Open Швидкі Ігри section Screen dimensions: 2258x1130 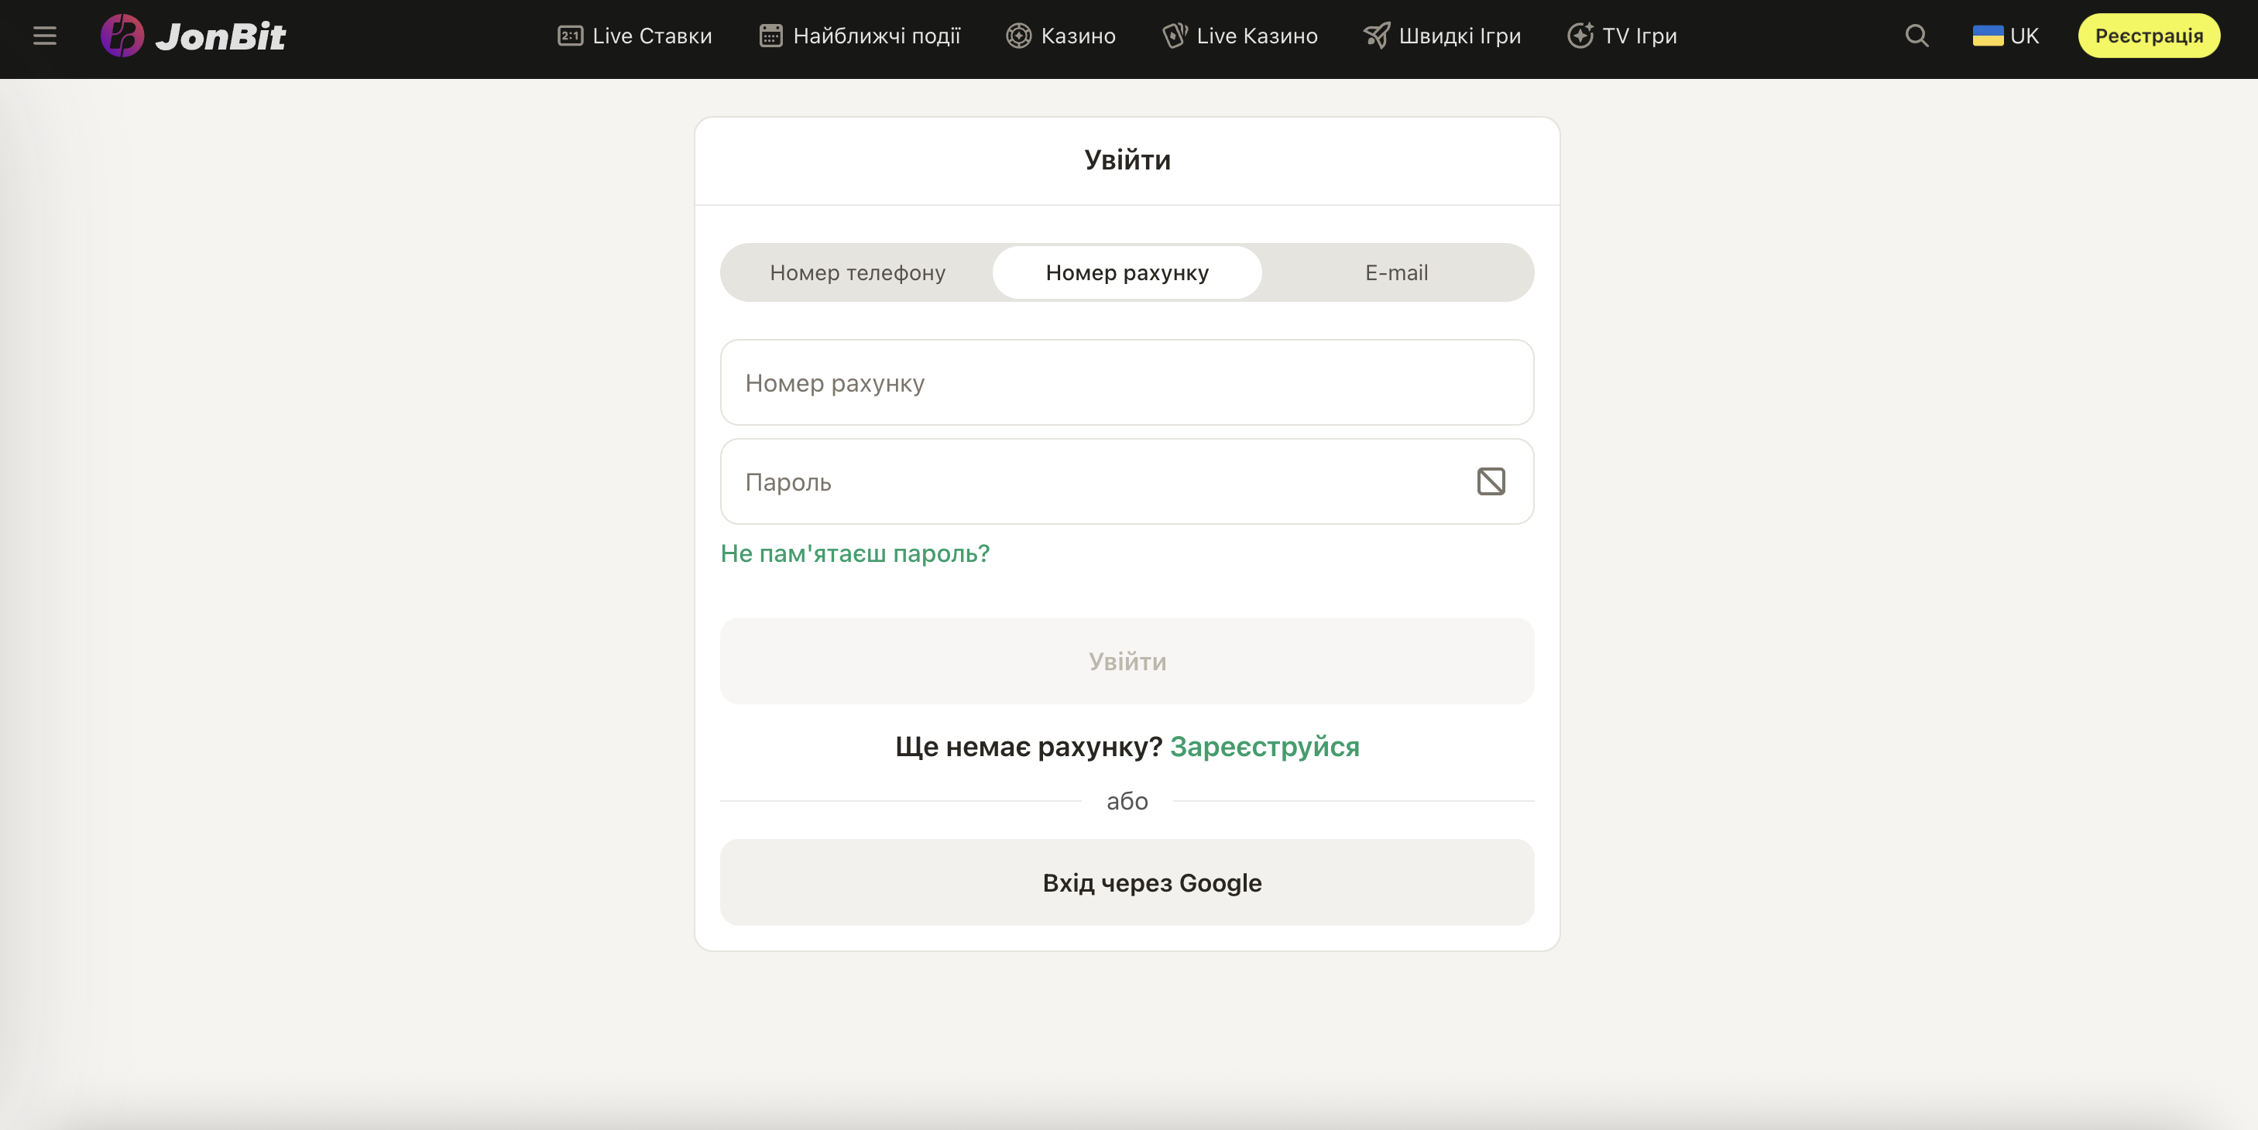tap(1442, 36)
